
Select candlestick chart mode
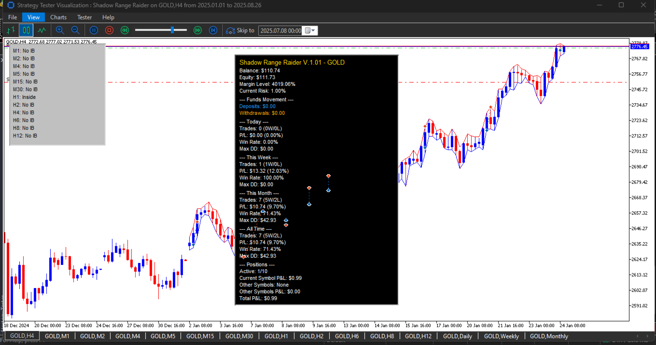pyautogui.click(x=26, y=30)
